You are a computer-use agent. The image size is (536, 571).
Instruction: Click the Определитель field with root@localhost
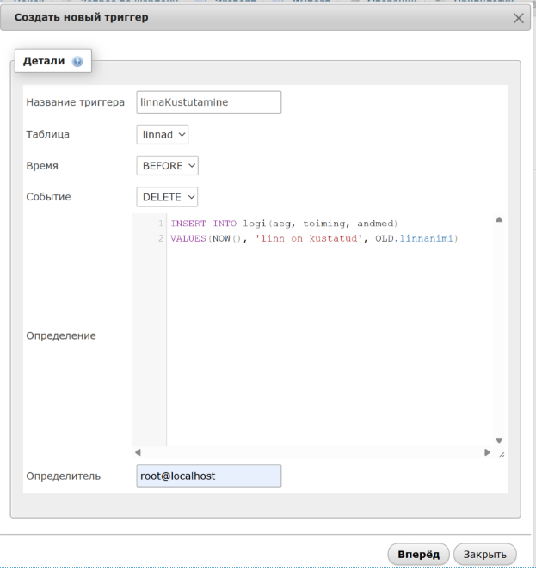(209, 476)
